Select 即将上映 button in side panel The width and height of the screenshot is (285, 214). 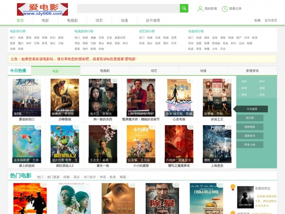[249, 144]
